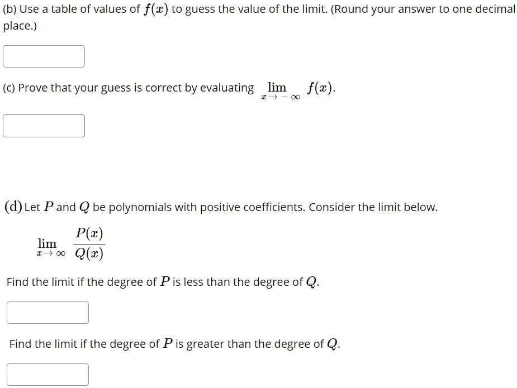
Task: Click the label '(d)' at the start of the question
Action: coord(12,206)
